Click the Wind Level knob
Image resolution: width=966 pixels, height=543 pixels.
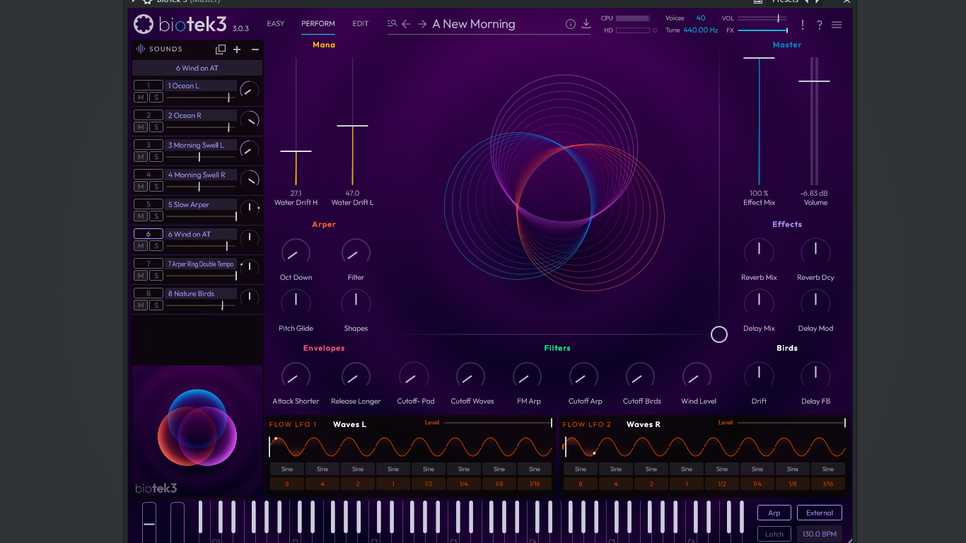tap(696, 377)
